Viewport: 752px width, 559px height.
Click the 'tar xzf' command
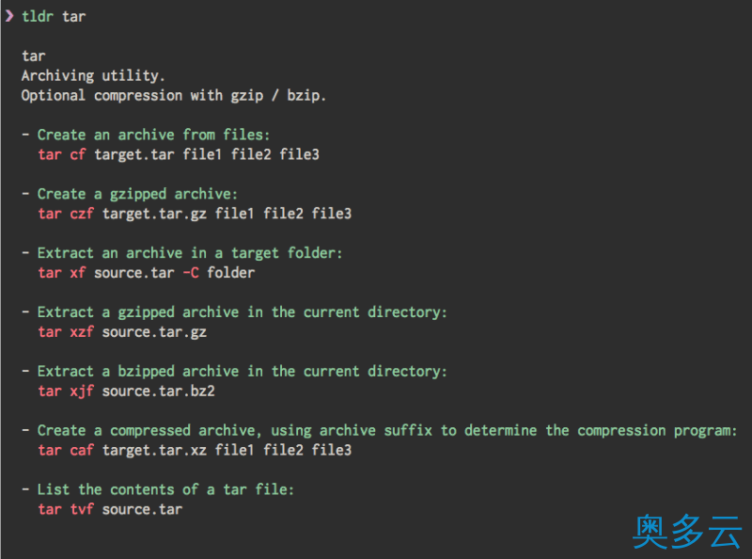(66, 332)
